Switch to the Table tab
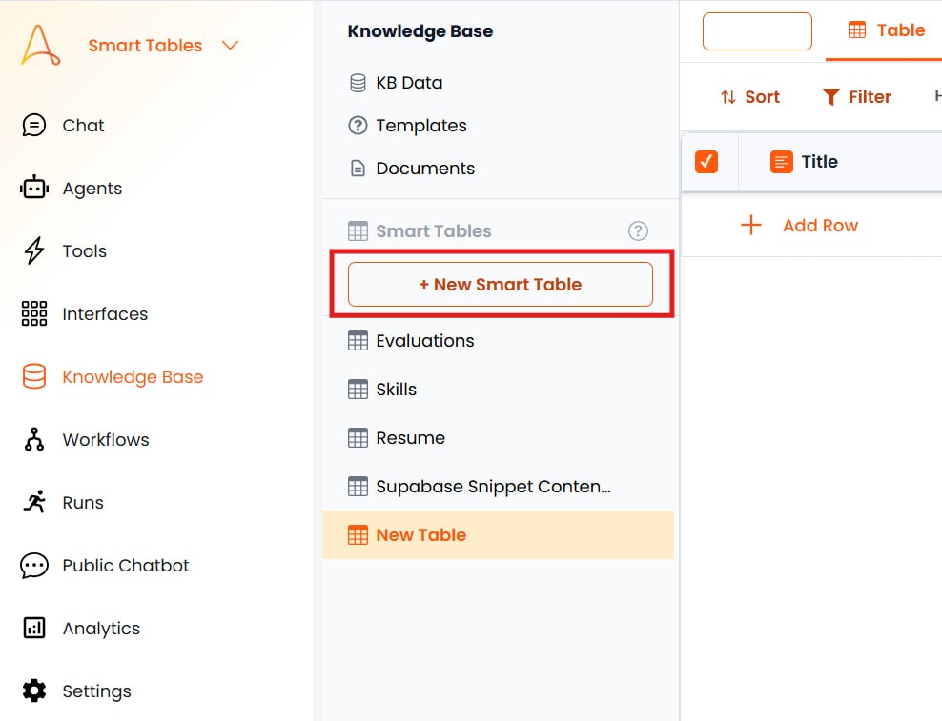The image size is (942, 721). (886, 30)
